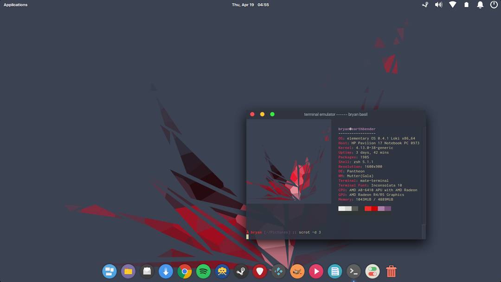
Task: Open the battery indicator dropdown
Action: pos(466,5)
